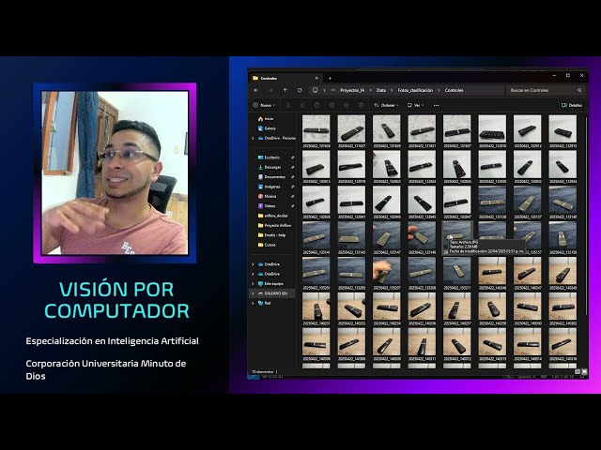Screen dimensions: 601x450
Task: Click the Rename icon in toolbar
Action: coord(331,105)
